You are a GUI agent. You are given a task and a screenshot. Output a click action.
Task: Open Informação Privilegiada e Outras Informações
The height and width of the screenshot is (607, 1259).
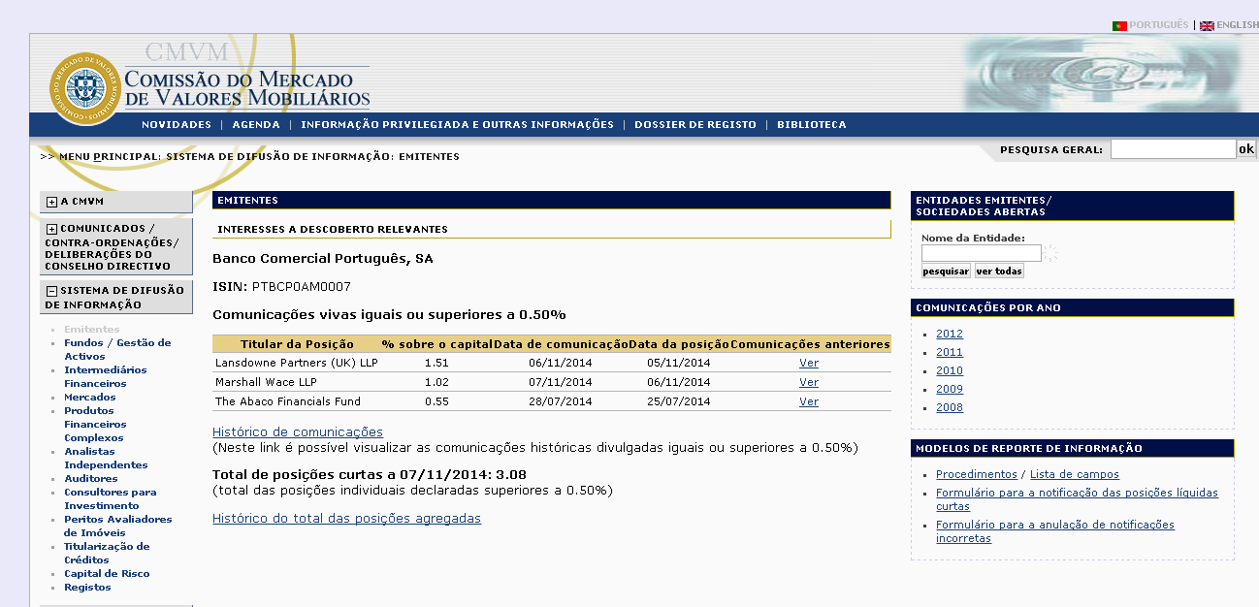tap(457, 125)
